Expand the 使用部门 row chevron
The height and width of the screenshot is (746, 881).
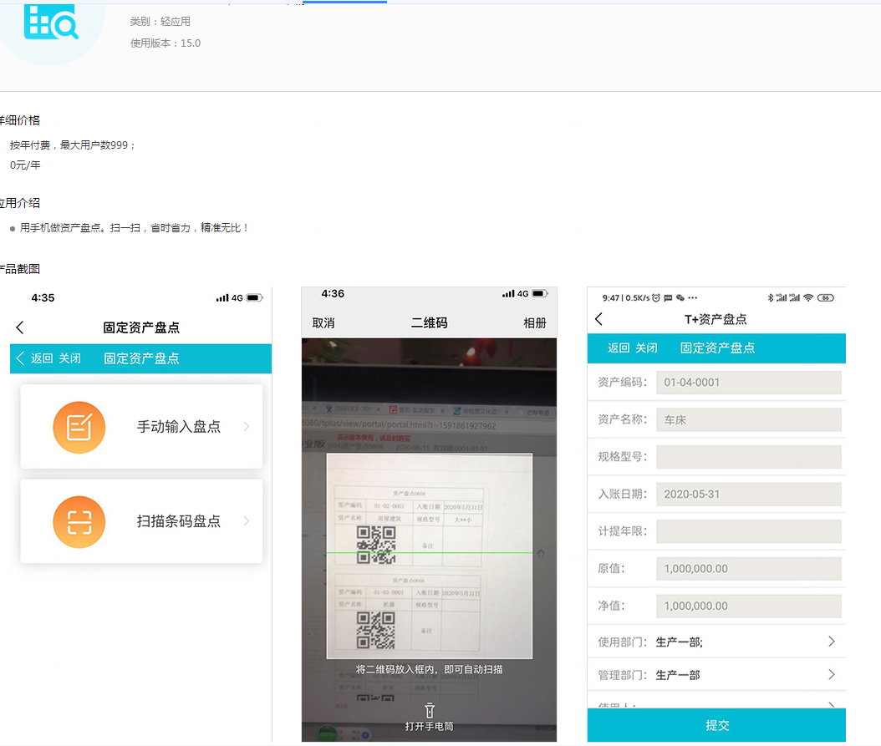click(832, 642)
